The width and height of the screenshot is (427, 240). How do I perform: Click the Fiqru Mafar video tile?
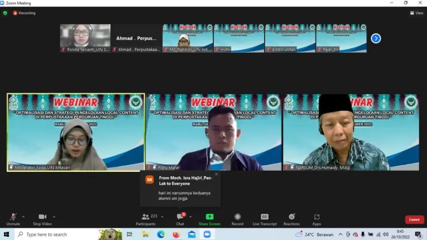214,133
